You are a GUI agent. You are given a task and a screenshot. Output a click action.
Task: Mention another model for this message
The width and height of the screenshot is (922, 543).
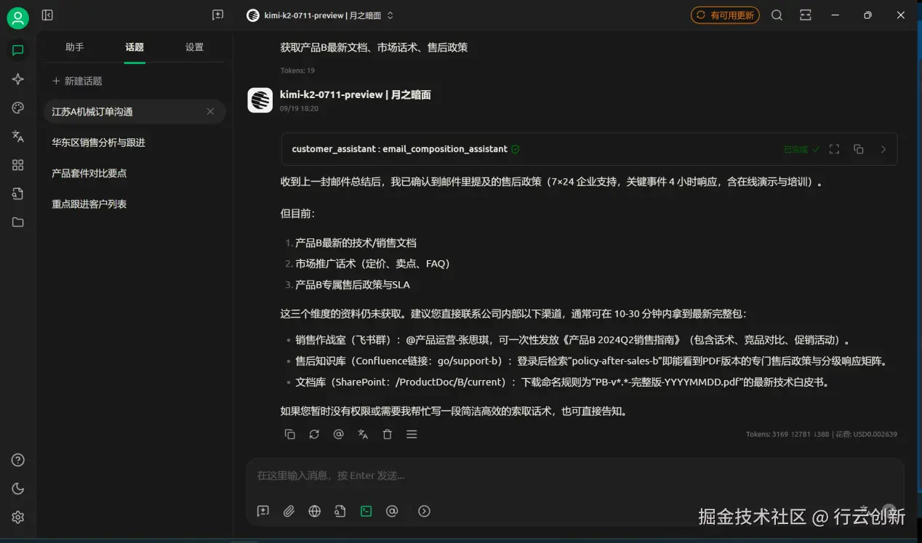338,434
